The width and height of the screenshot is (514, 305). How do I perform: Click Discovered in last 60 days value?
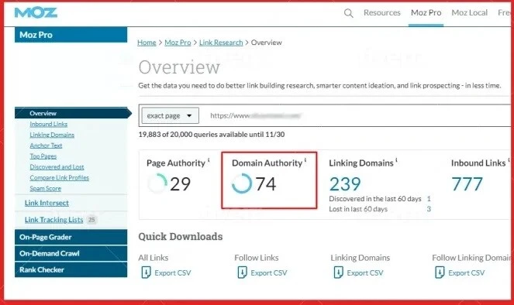point(429,199)
